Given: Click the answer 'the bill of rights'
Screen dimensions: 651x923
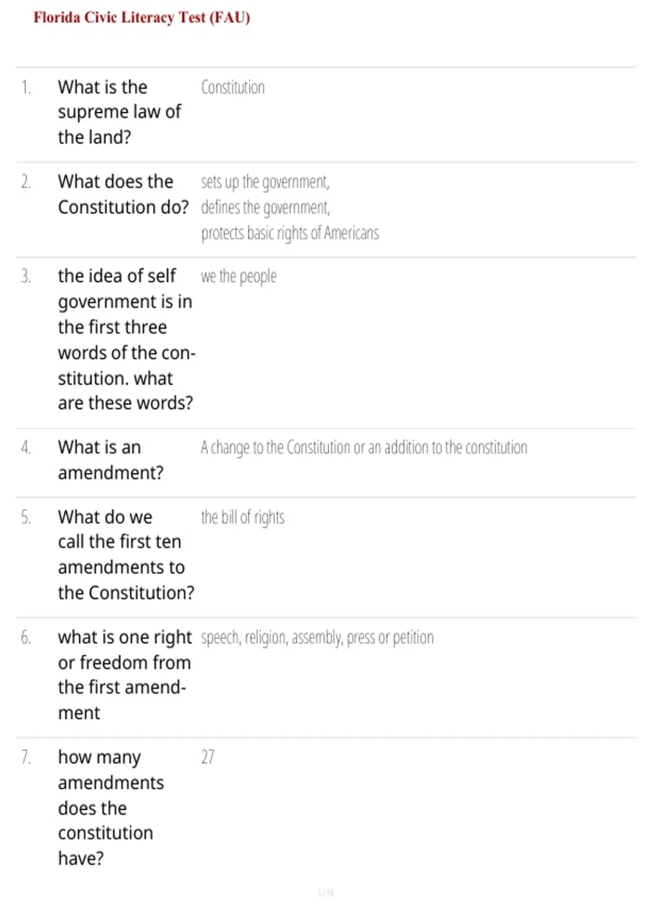Looking at the screenshot, I should point(242,517).
